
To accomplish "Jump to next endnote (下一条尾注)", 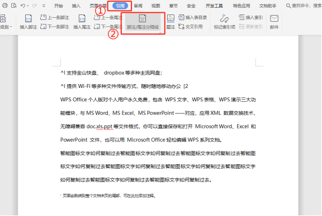I will point(108,27).
